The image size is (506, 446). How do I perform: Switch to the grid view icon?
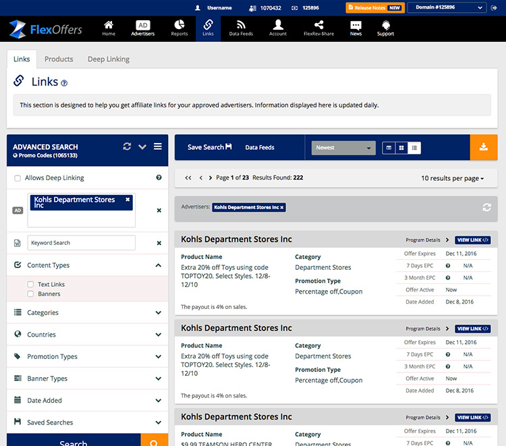click(x=401, y=148)
